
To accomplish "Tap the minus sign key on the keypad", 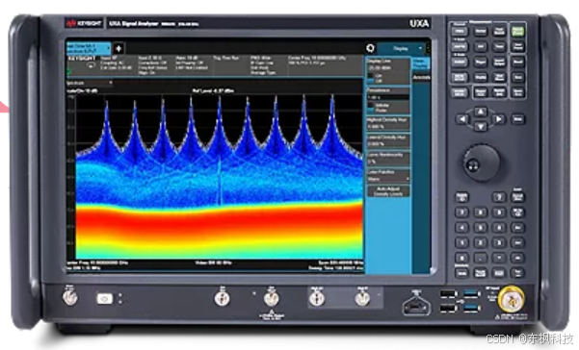I will pyautogui.click(x=498, y=258).
